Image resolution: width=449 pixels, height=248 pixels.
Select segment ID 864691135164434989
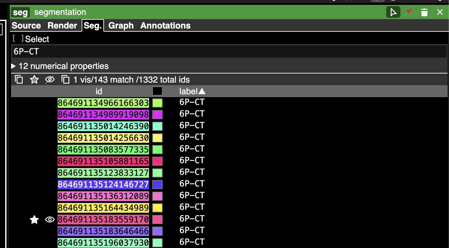coord(103,208)
